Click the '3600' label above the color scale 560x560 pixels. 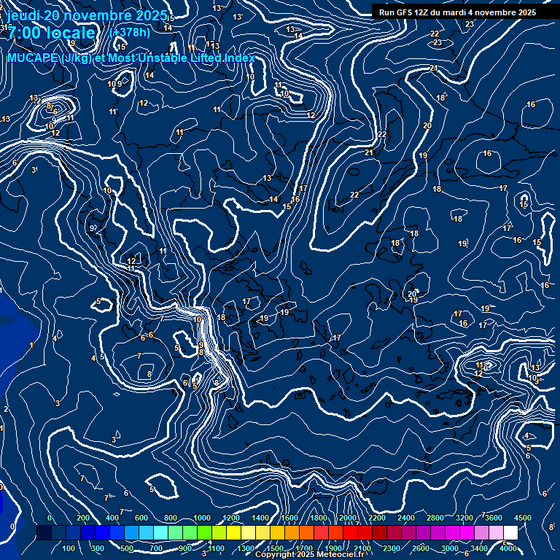[x=494, y=518]
